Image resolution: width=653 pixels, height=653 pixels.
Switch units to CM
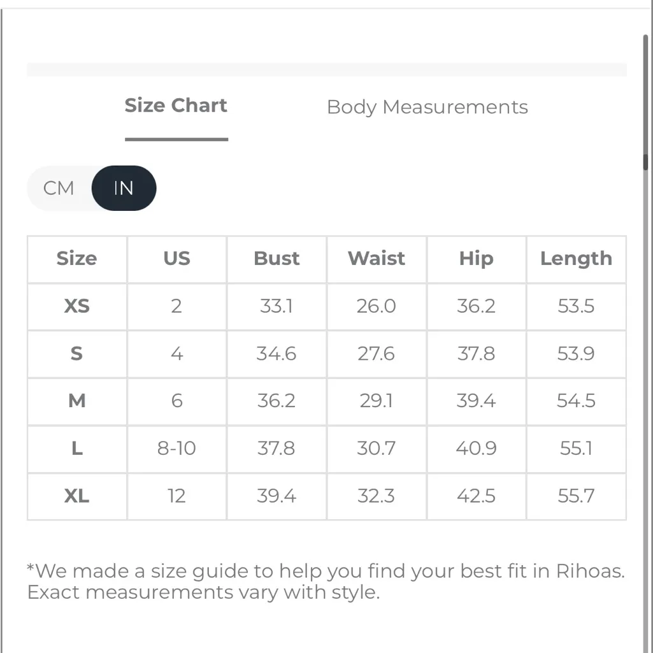(59, 188)
